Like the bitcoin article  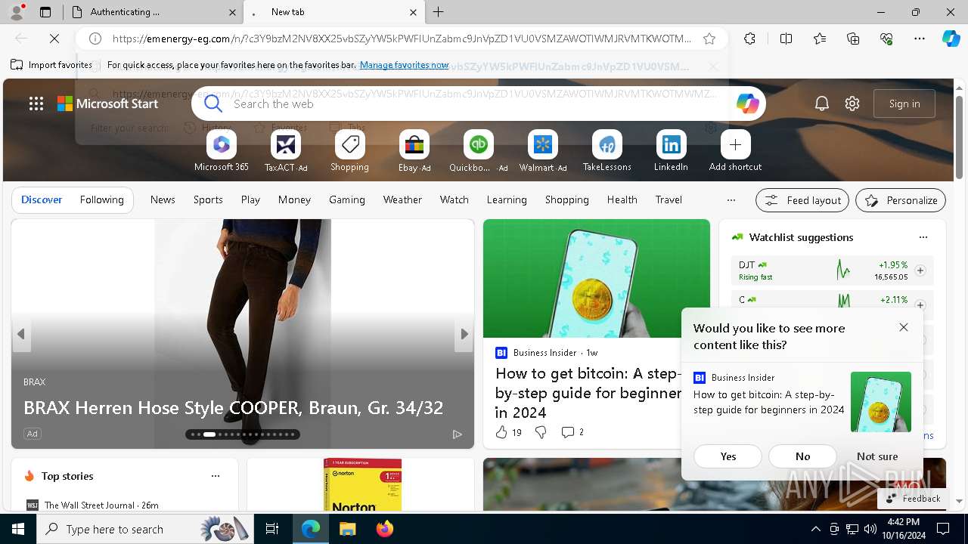tap(501, 432)
